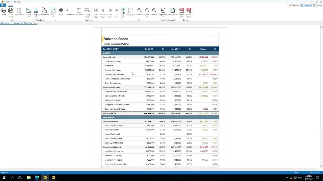Click the Zoom In icon
323x181 pixels.
(154, 10)
